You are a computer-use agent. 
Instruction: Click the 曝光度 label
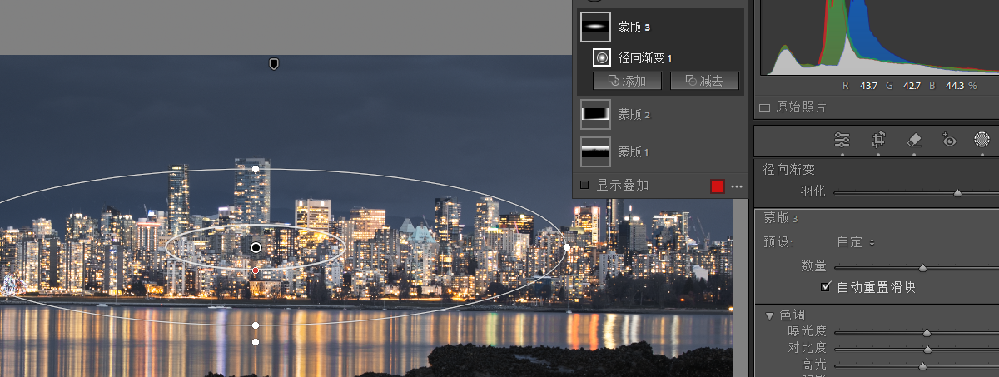click(x=807, y=332)
